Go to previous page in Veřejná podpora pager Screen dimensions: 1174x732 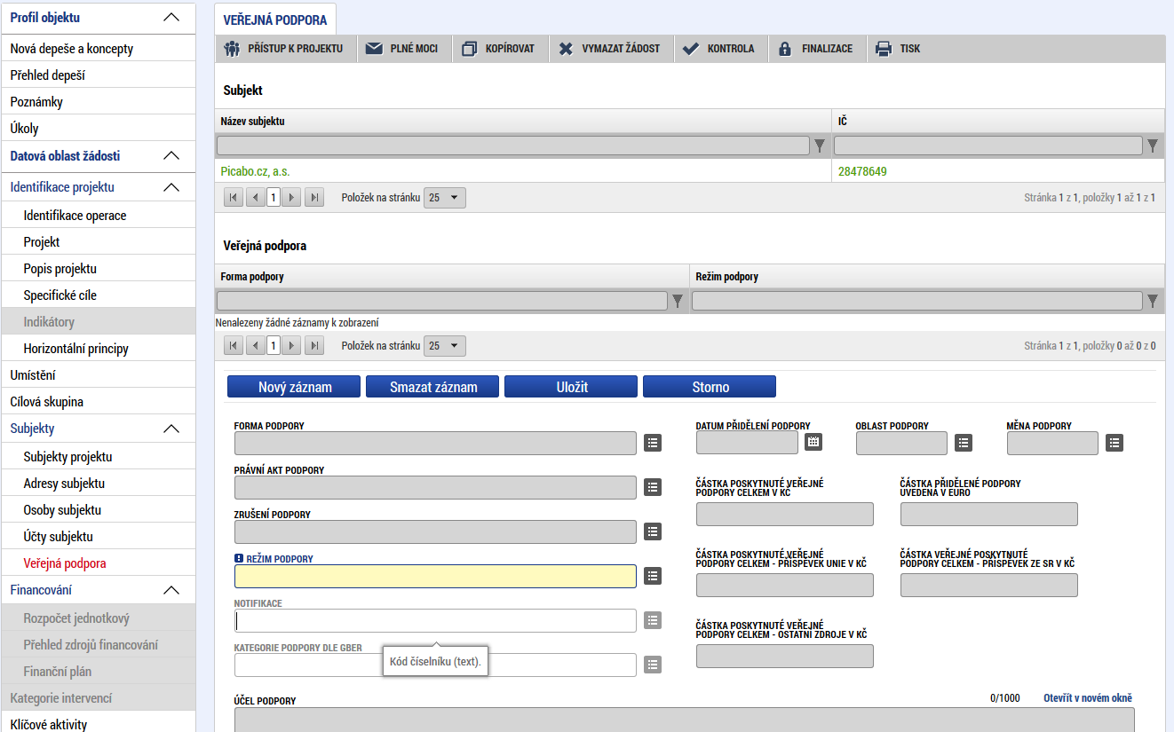coord(256,346)
